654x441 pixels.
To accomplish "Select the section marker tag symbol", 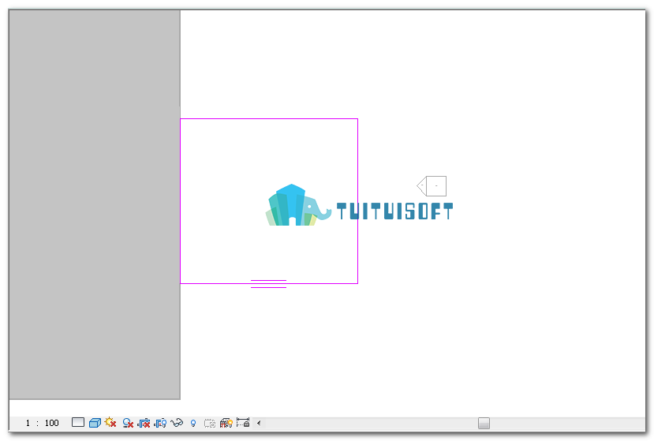I will (432, 186).
